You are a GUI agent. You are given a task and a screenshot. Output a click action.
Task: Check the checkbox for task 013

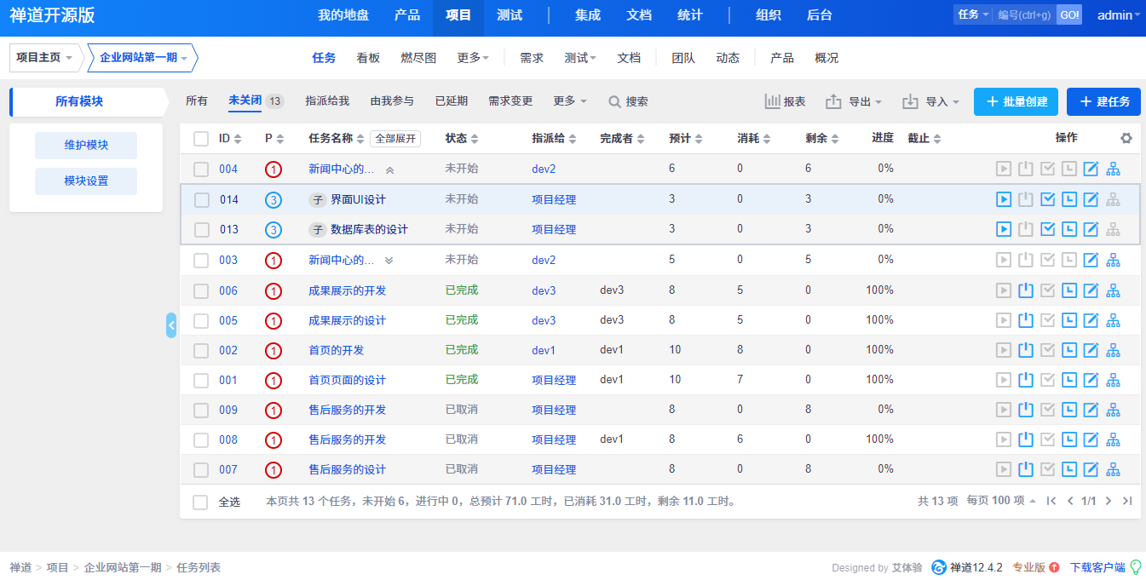pos(201,230)
